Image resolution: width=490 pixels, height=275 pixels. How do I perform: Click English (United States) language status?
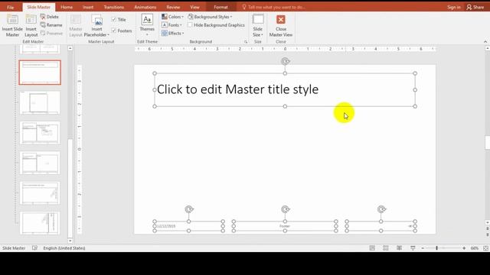(64, 248)
